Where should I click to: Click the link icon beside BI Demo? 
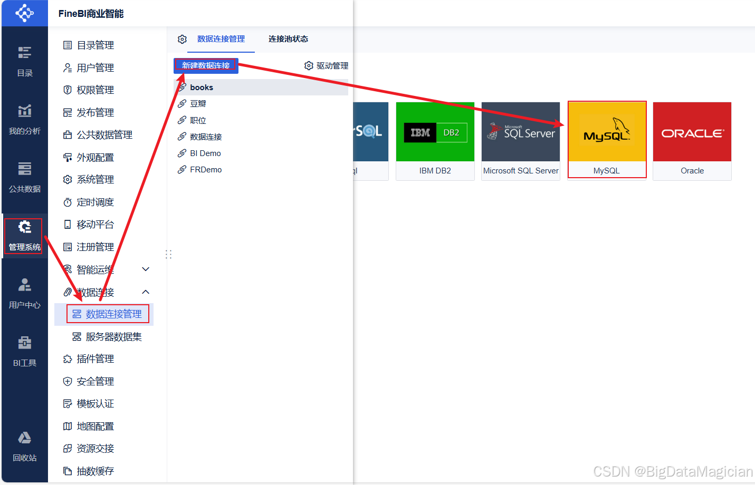click(x=182, y=153)
